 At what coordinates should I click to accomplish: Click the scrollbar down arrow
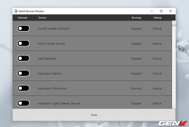click(174, 107)
